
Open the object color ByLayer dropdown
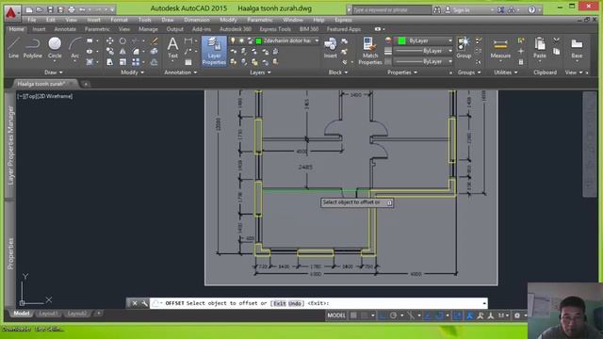[x=450, y=40]
